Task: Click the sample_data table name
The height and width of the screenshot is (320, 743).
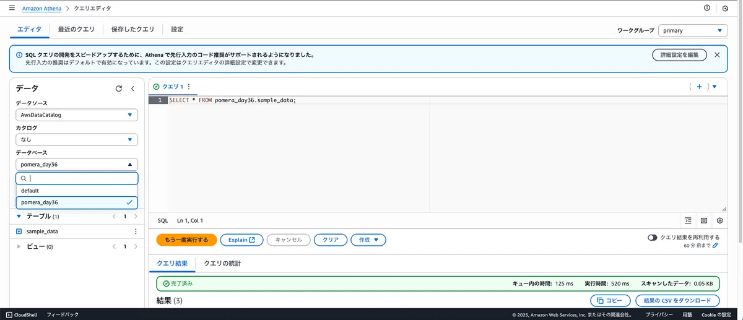Action: coord(42,231)
